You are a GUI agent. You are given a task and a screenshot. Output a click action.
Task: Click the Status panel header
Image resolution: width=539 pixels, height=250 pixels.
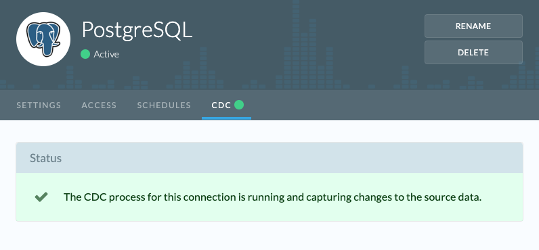point(269,157)
